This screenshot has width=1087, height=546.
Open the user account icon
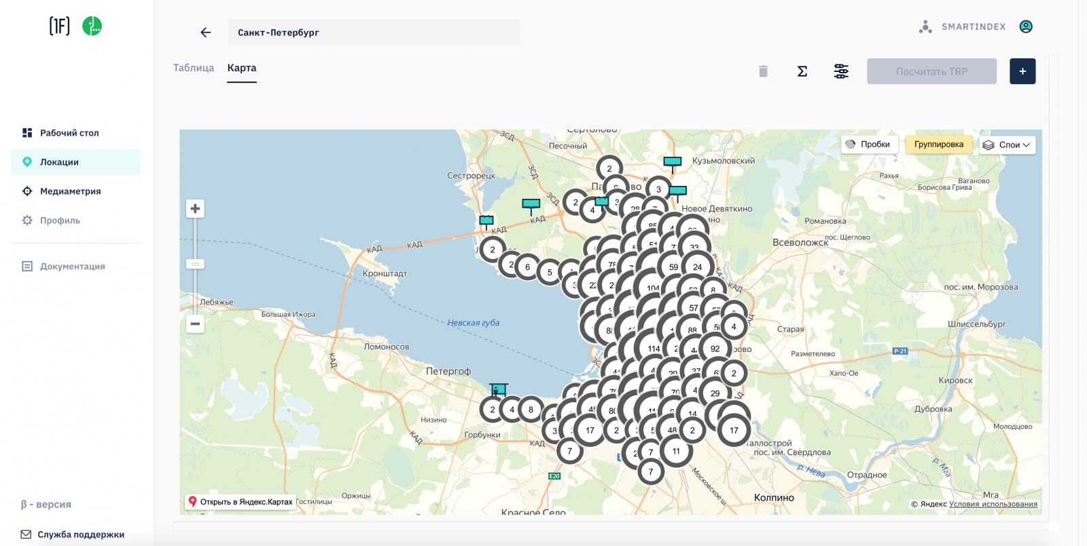click(x=1026, y=26)
